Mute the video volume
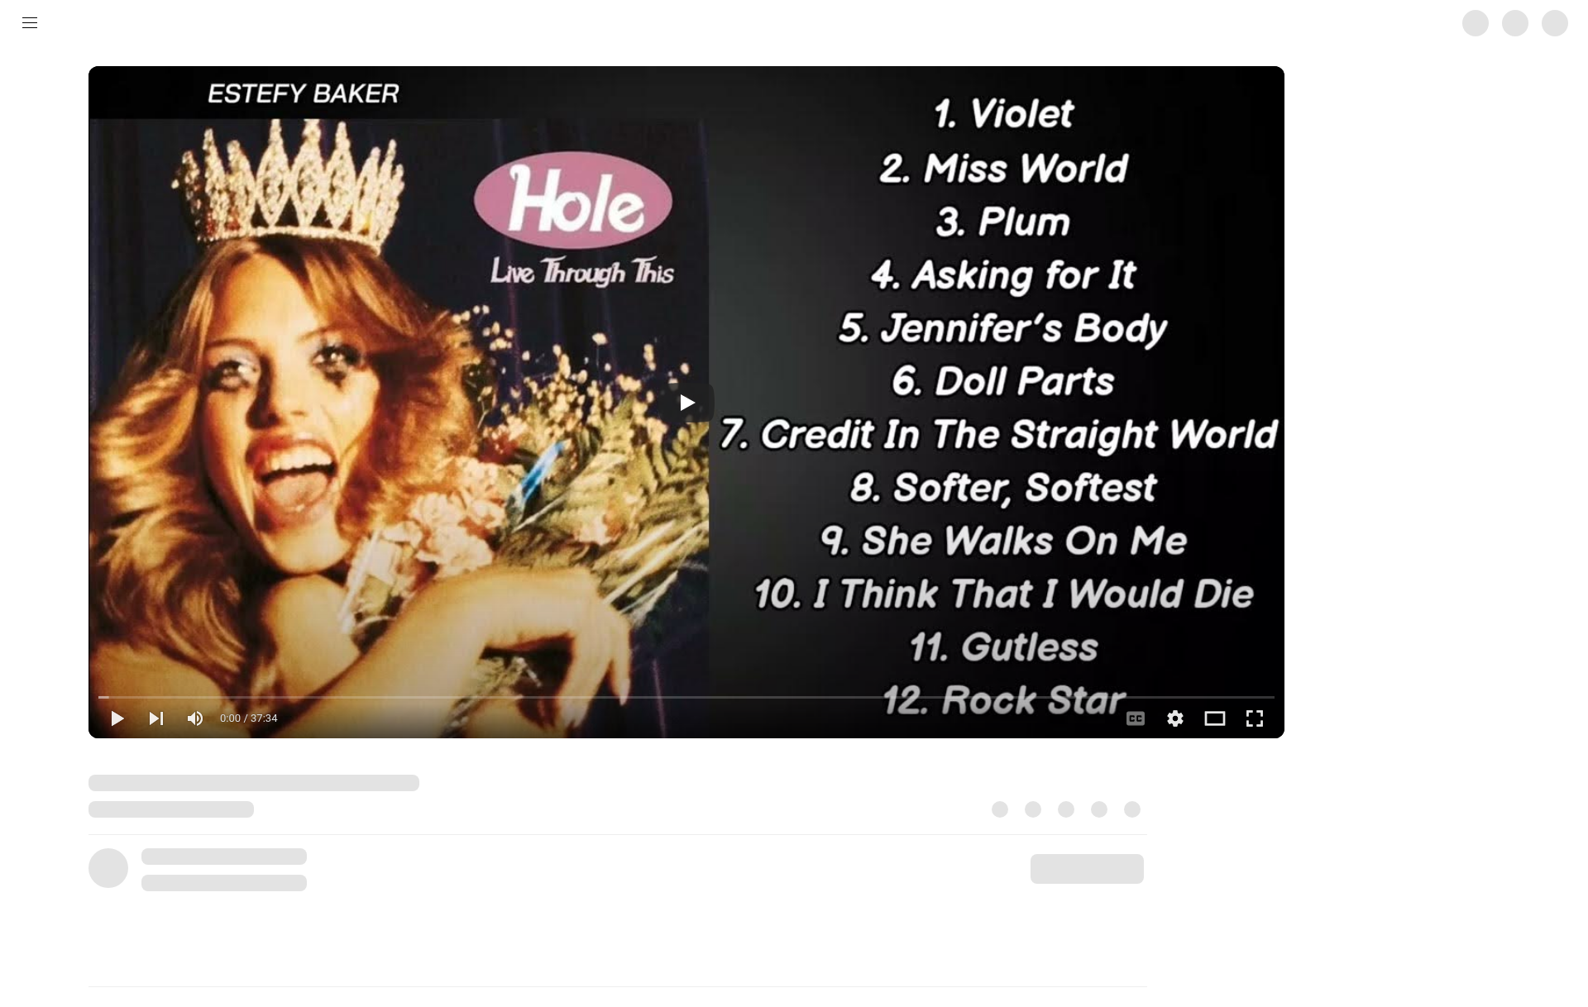1588x1007 pixels. tap(195, 718)
